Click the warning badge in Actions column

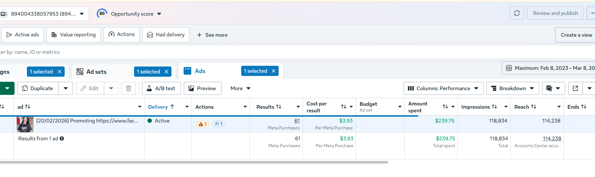coord(202,124)
